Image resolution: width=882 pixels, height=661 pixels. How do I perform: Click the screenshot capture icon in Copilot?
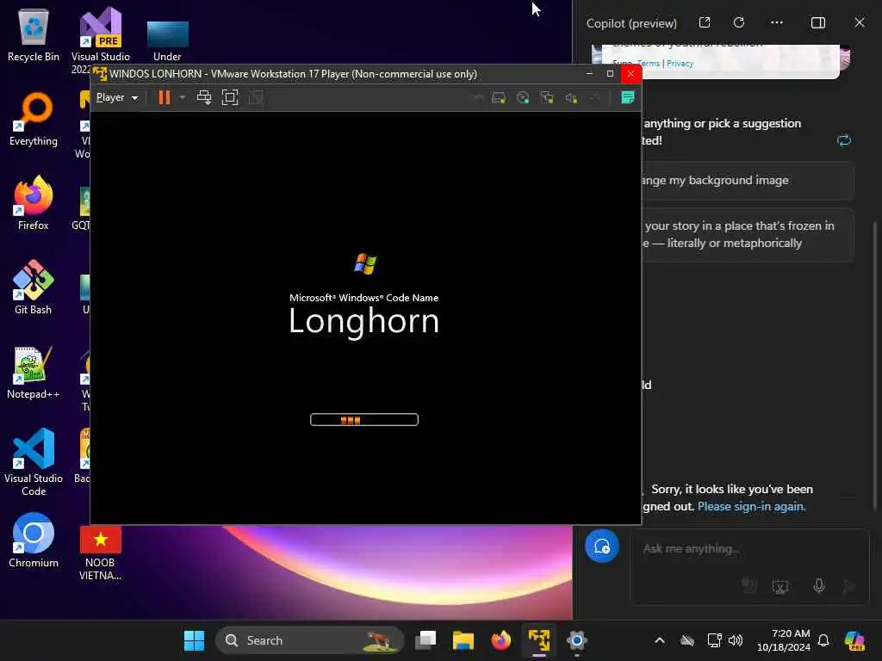pyautogui.click(x=780, y=586)
